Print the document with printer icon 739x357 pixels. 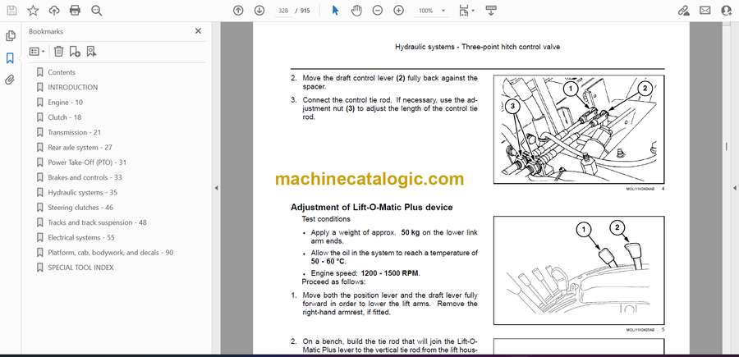[x=75, y=11]
